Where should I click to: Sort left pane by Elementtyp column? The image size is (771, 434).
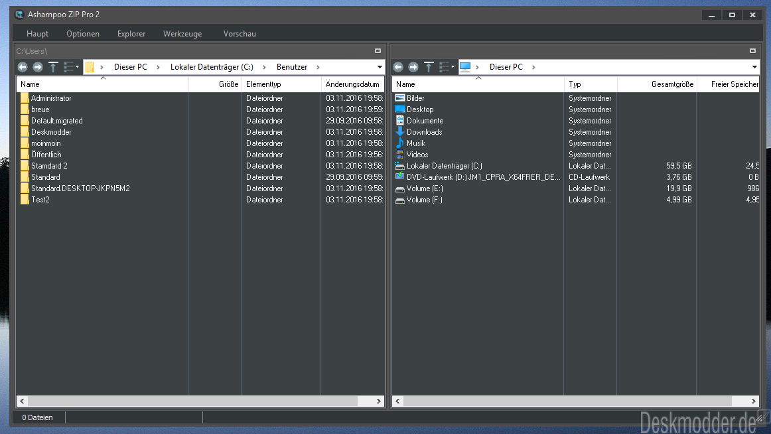(x=281, y=84)
